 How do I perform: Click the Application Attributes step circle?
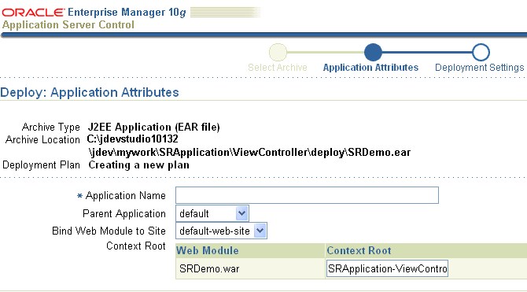[373, 52]
